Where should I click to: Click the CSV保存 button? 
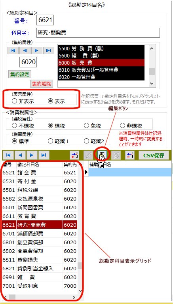click(x=154, y=155)
